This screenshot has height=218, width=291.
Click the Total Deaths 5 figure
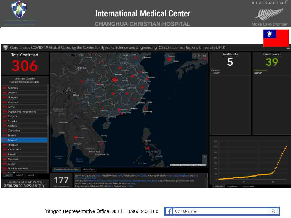tap(230, 62)
